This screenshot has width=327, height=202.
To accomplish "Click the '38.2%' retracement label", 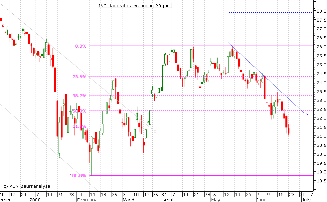I will click(x=79, y=96).
